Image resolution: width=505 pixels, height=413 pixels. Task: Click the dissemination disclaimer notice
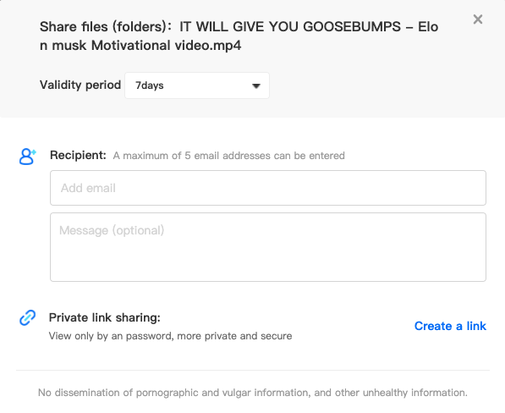coord(252,393)
